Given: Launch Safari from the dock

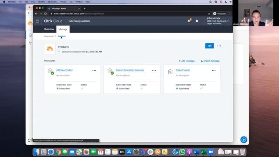Looking at the screenshot, I should [x=51, y=152].
